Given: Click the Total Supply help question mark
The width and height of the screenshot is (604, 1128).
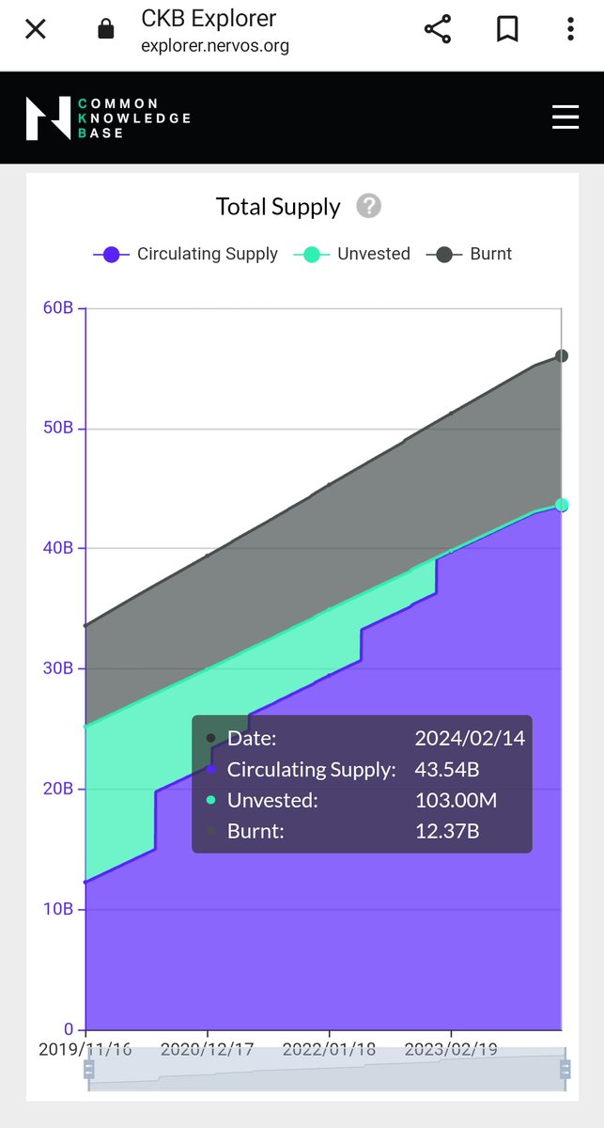Looking at the screenshot, I should point(369,206).
